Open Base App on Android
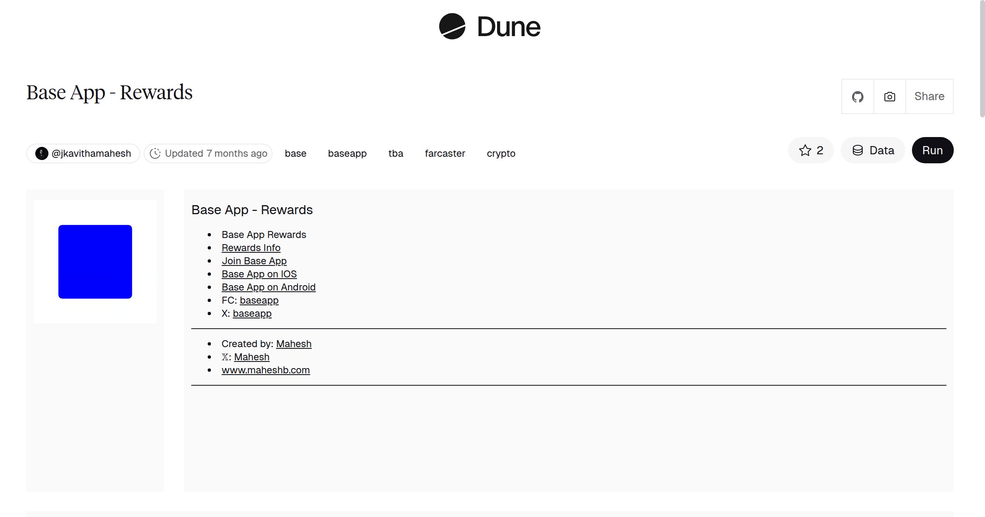985x517 pixels. click(268, 287)
